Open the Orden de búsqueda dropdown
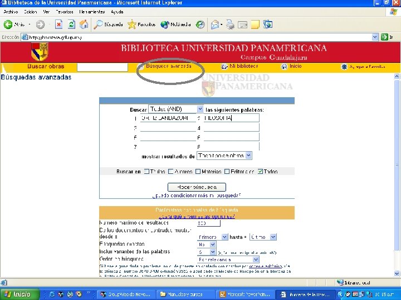The image size is (401, 300). [228, 259]
